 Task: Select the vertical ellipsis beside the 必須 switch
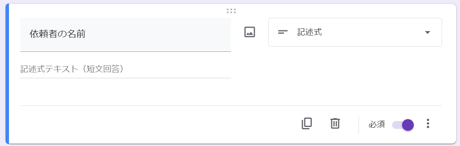tap(428, 123)
